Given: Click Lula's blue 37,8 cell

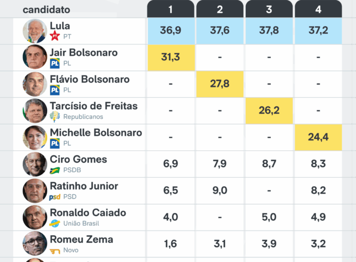Looking at the screenshot, I should (269, 30).
